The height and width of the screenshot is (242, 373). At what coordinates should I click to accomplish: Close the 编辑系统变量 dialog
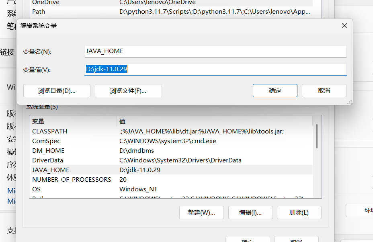pos(344,26)
